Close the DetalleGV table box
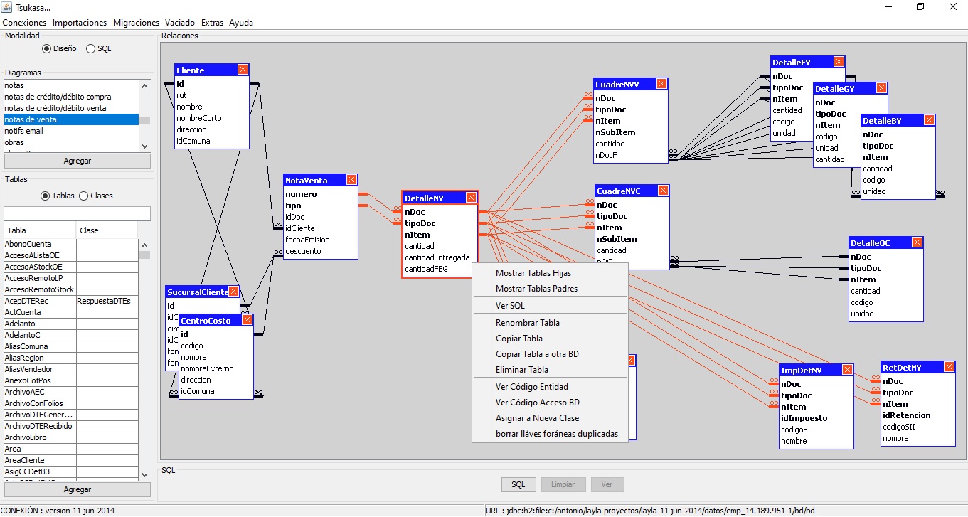Viewport: 968px width, 517px height. (x=881, y=88)
